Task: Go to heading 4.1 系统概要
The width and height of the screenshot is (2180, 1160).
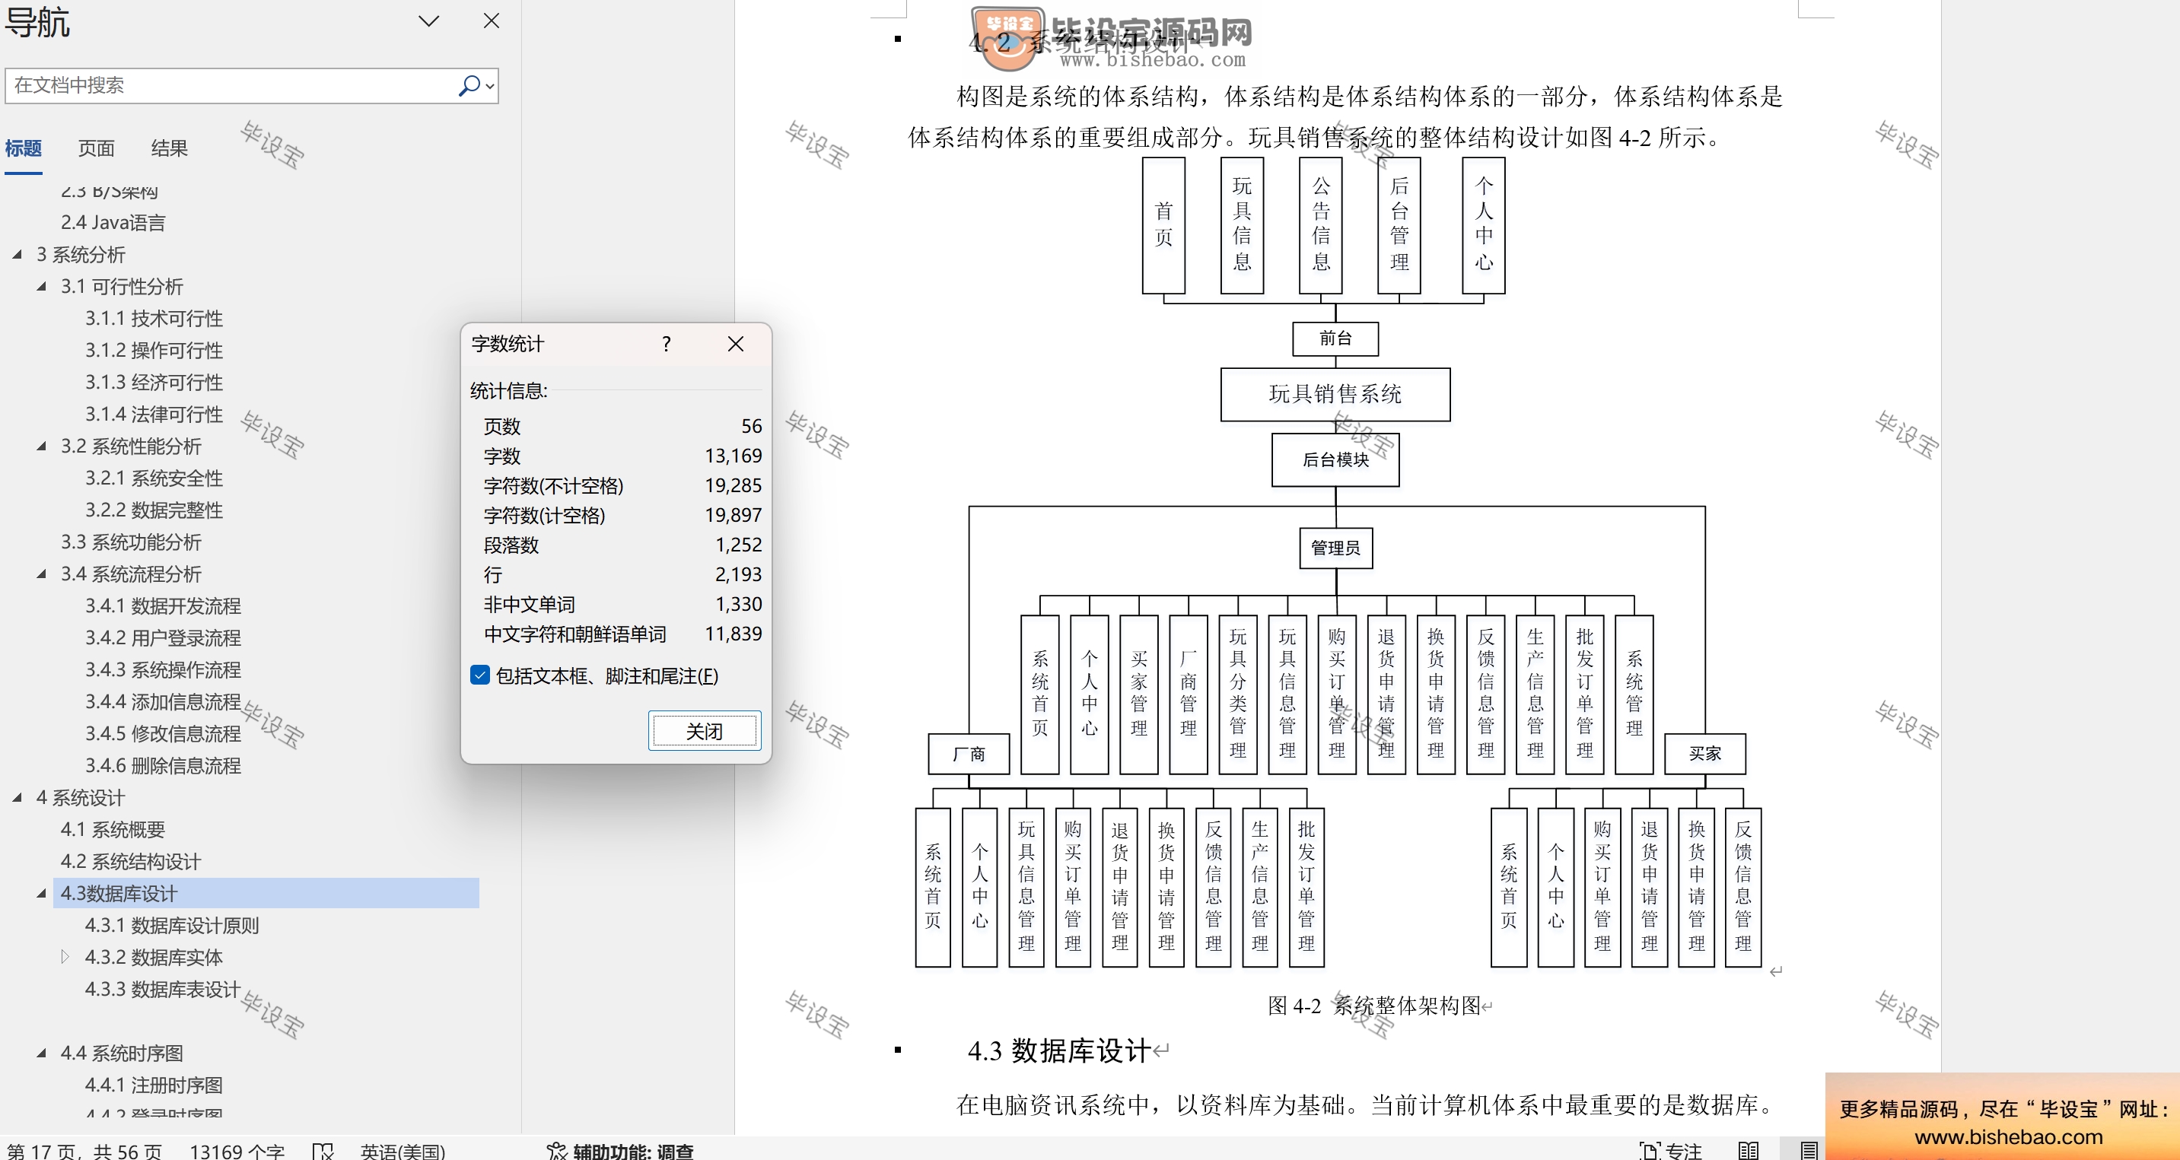Action: [x=113, y=830]
